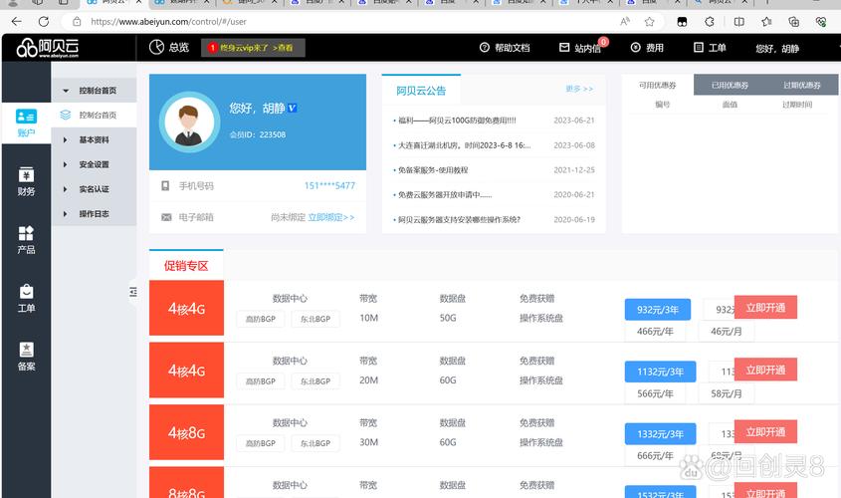Select 备案 filing sidebar icon
841x498 pixels.
tap(26, 357)
